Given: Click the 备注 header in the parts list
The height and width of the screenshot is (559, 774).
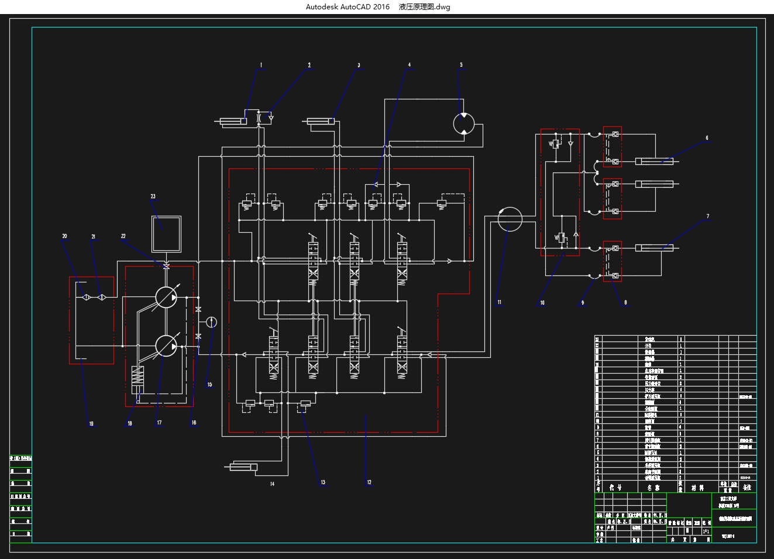Looking at the screenshot, I should pyautogui.click(x=746, y=486).
